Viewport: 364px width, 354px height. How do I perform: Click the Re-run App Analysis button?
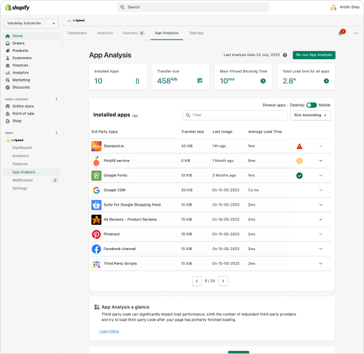tap(314, 55)
